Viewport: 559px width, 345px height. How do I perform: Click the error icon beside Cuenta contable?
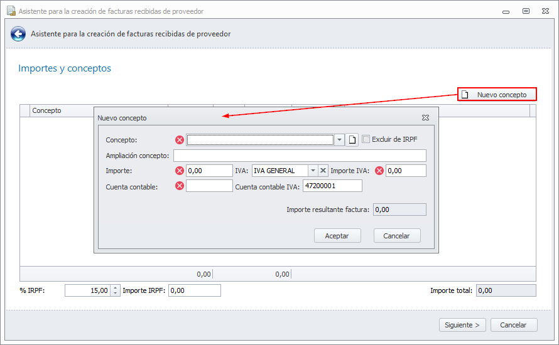click(180, 186)
